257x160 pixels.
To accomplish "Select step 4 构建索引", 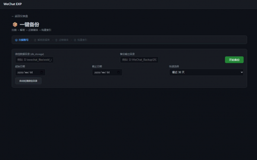I will click(80, 40).
